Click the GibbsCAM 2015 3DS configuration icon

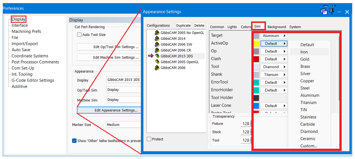coord(157,56)
